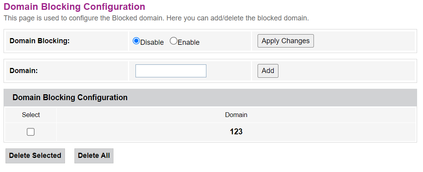
Task: Select the Disable radio button
Action: click(136, 41)
